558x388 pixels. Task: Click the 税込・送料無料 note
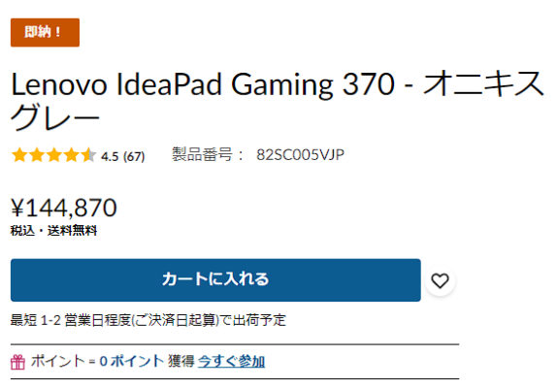[53, 231]
